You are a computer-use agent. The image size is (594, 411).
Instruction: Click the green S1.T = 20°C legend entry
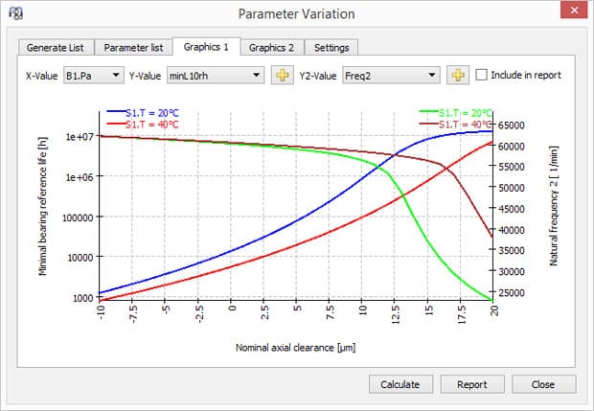456,113
